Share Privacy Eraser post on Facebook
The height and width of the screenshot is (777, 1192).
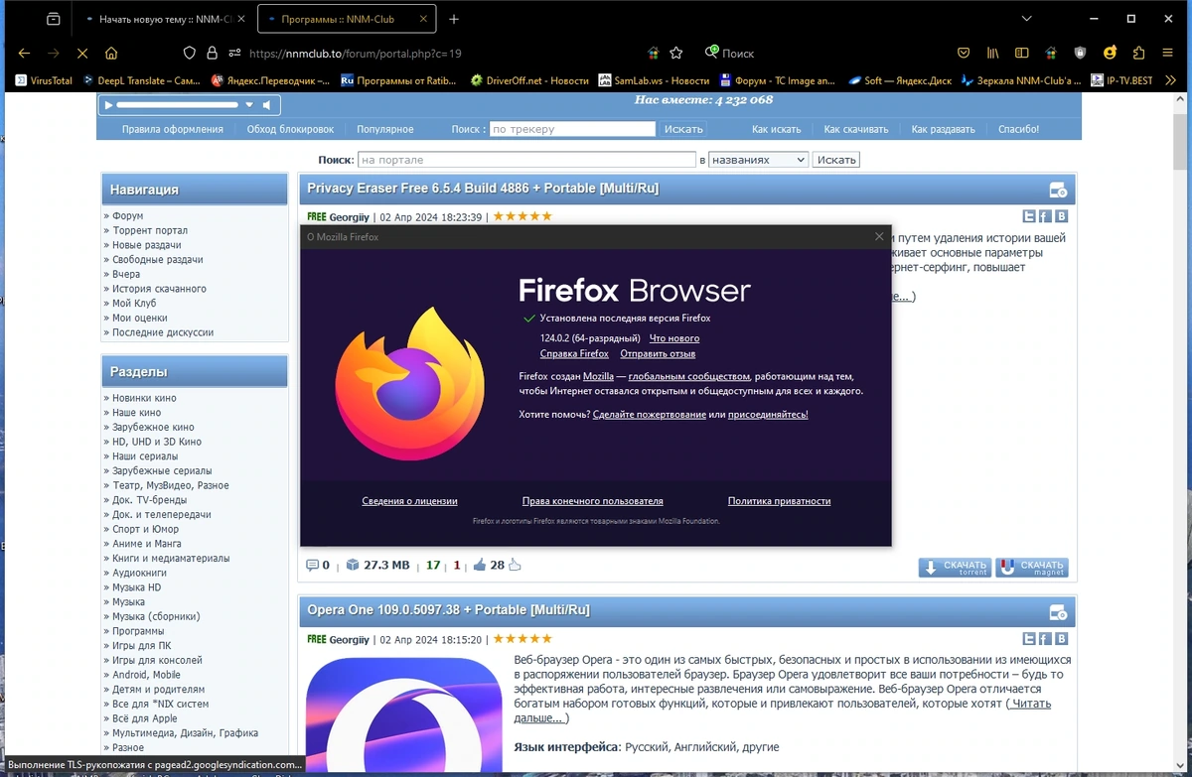click(x=1045, y=216)
